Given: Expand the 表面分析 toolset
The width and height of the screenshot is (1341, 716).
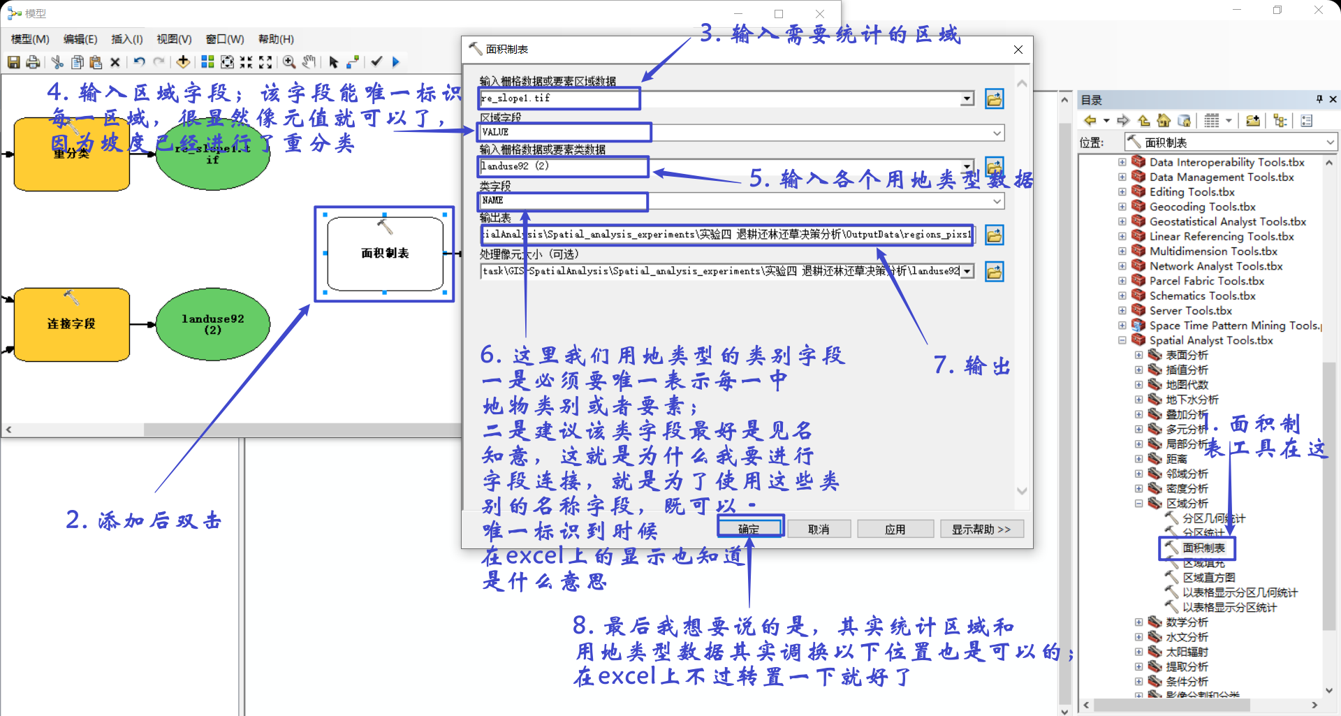Looking at the screenshot, I should 1138,355.
